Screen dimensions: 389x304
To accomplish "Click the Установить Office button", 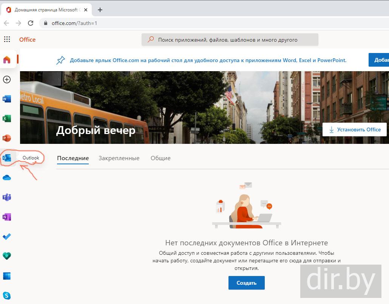I will coord(355,129).
